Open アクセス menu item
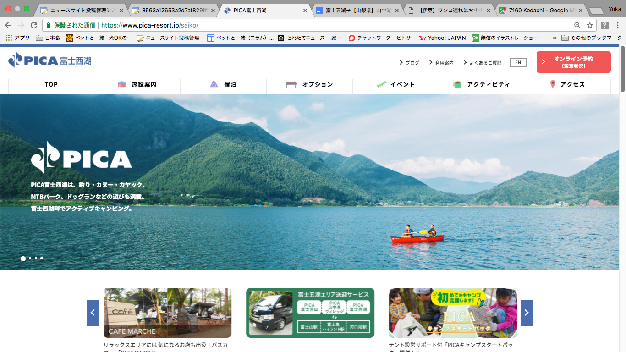This screenshot has width=626, height=352. coord(568,84)
